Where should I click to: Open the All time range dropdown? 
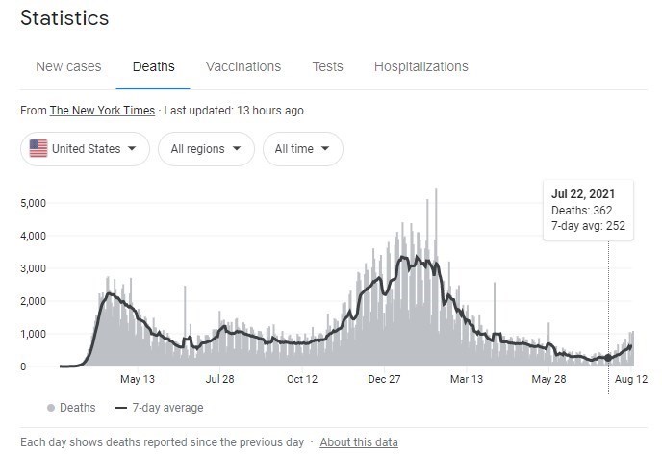coord(303,149)
